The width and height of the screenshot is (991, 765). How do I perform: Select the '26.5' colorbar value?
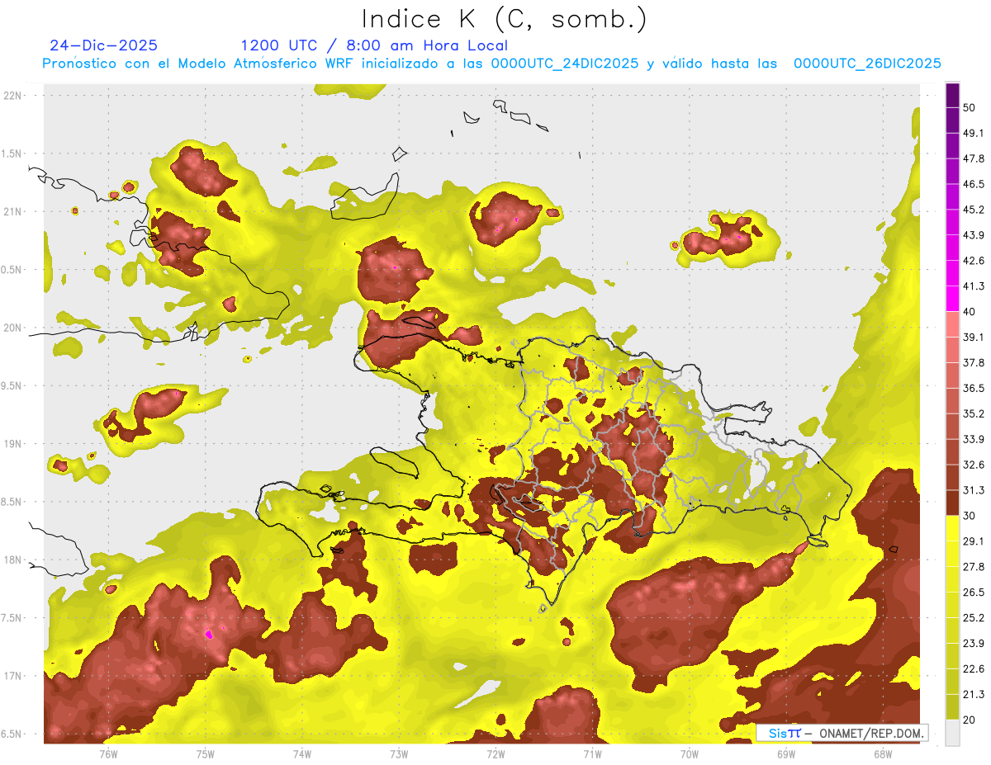point(974,592)
